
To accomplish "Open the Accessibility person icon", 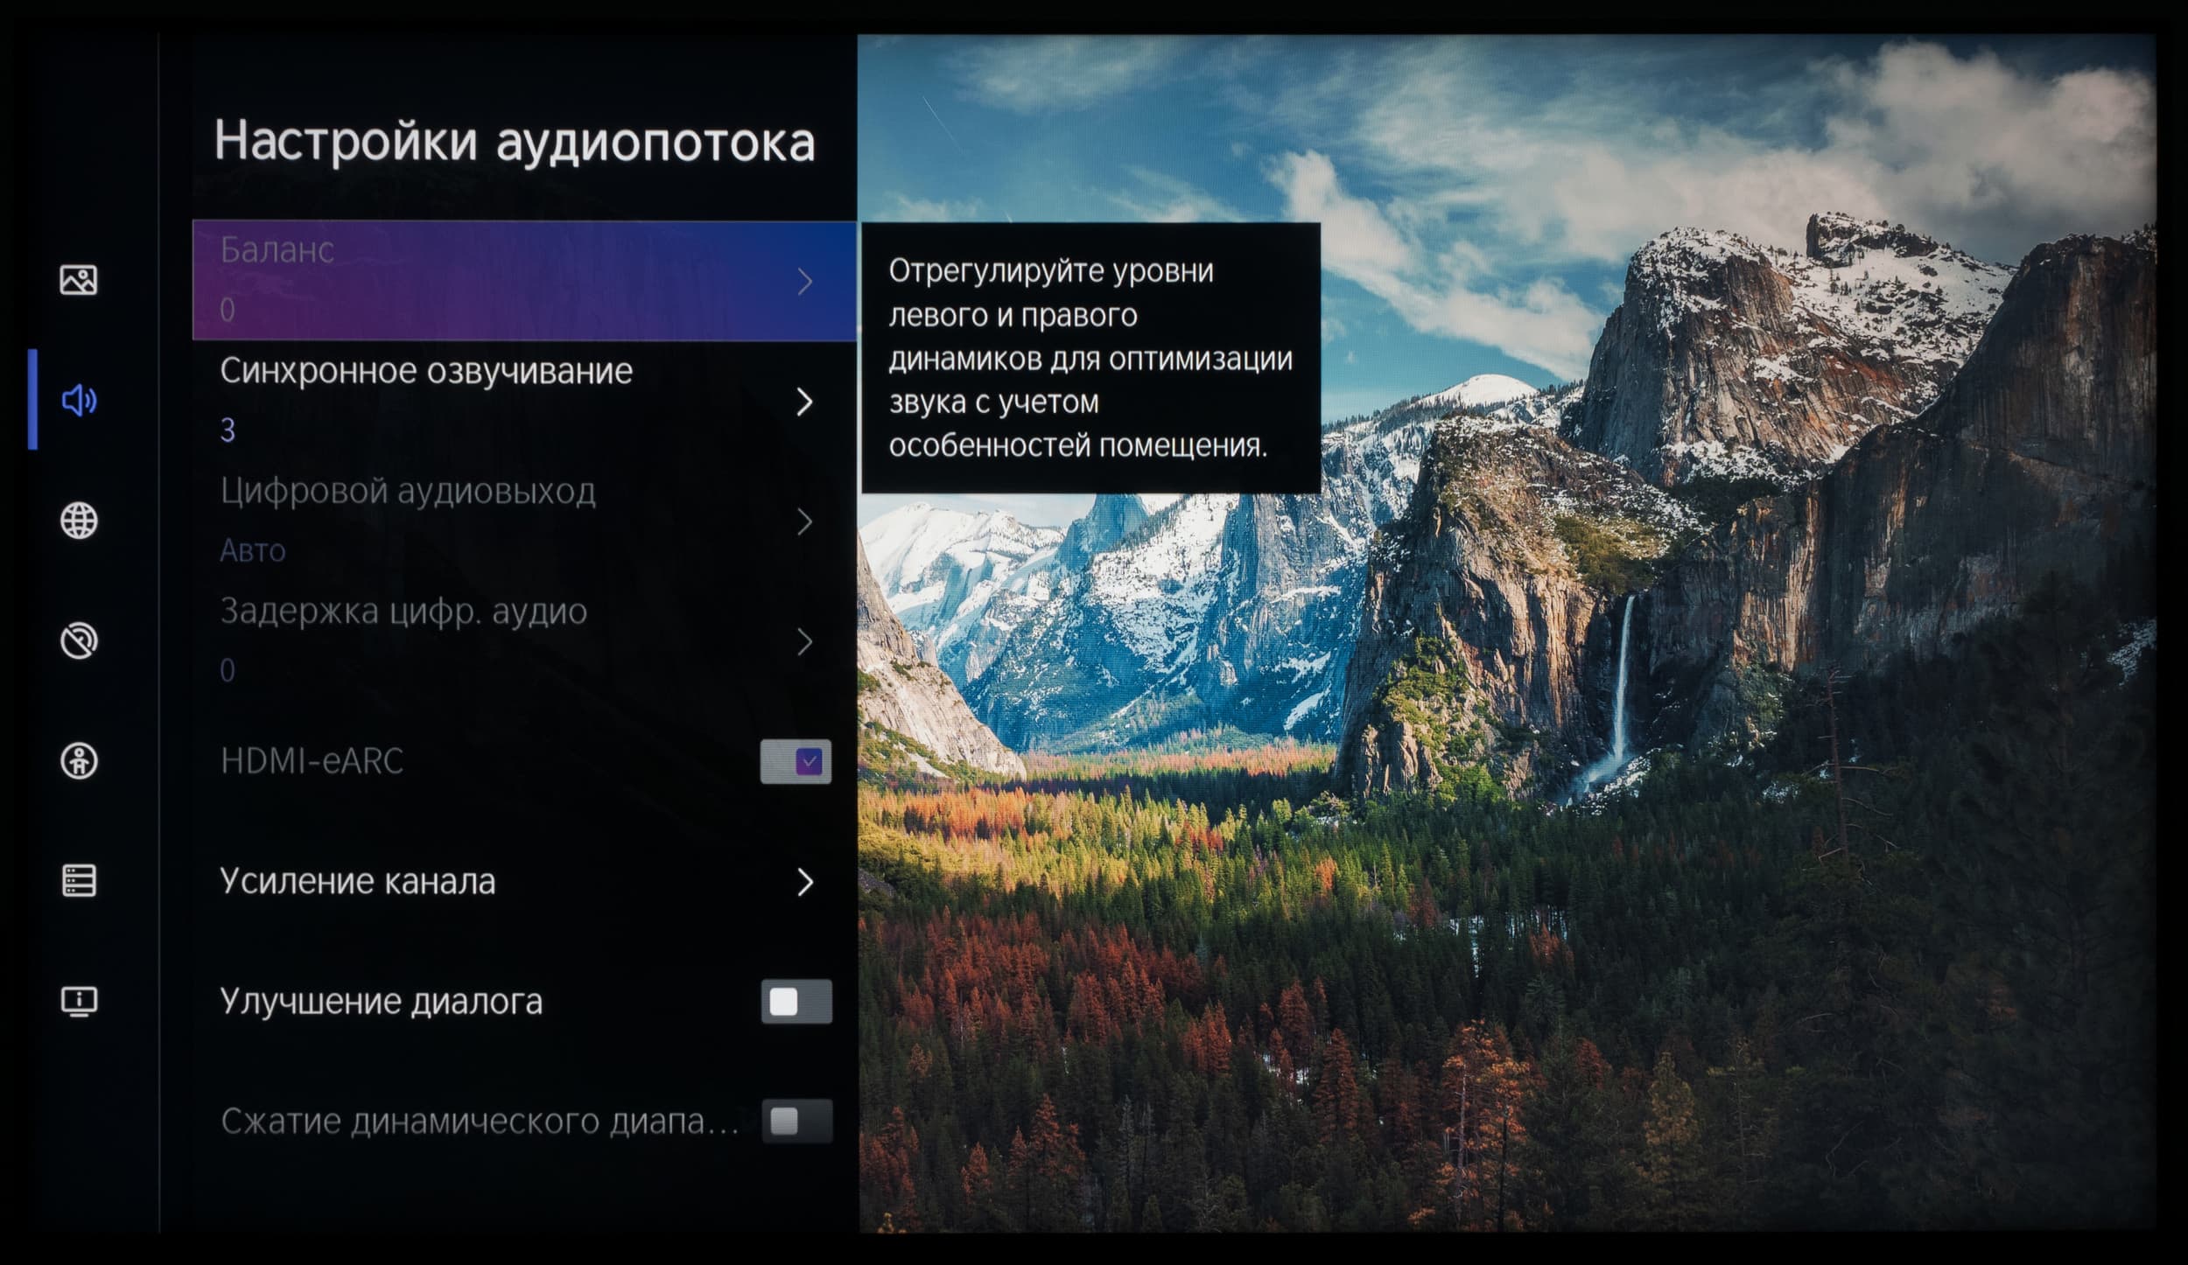I will [x=79, y=760].
